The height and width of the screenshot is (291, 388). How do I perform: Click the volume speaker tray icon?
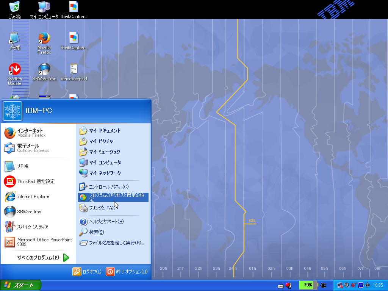click(347, 285)
